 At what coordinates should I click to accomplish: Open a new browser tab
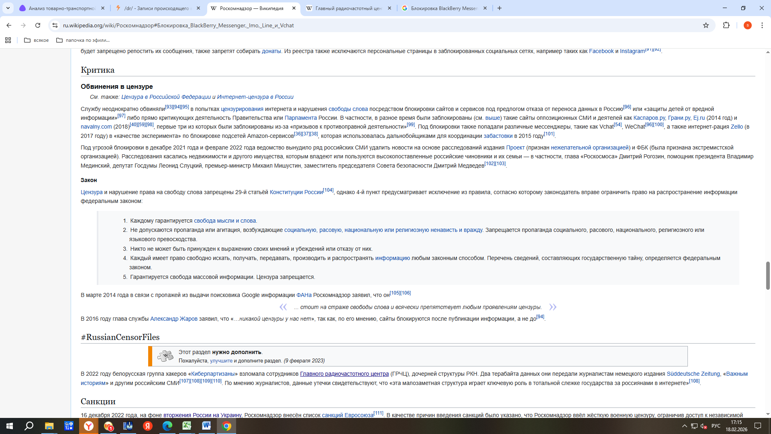[500, 8]
